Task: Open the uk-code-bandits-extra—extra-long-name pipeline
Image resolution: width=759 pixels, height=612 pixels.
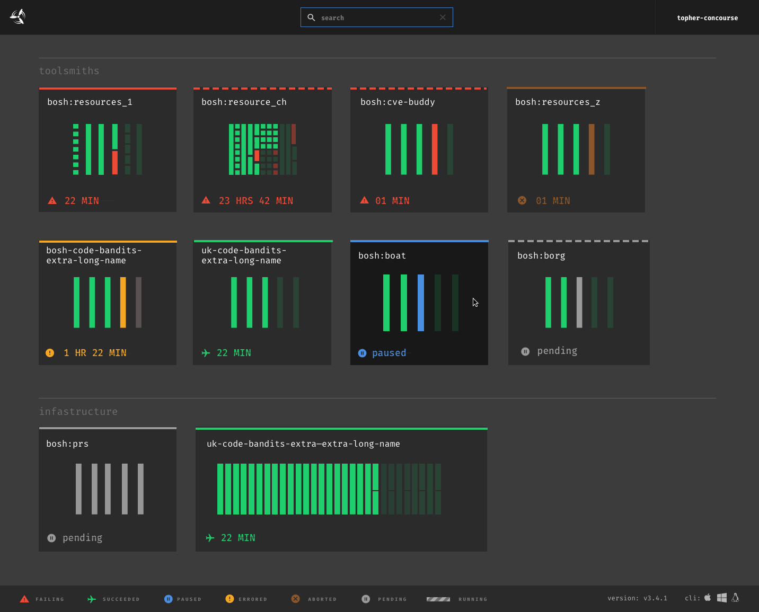Action: (303, 444)
